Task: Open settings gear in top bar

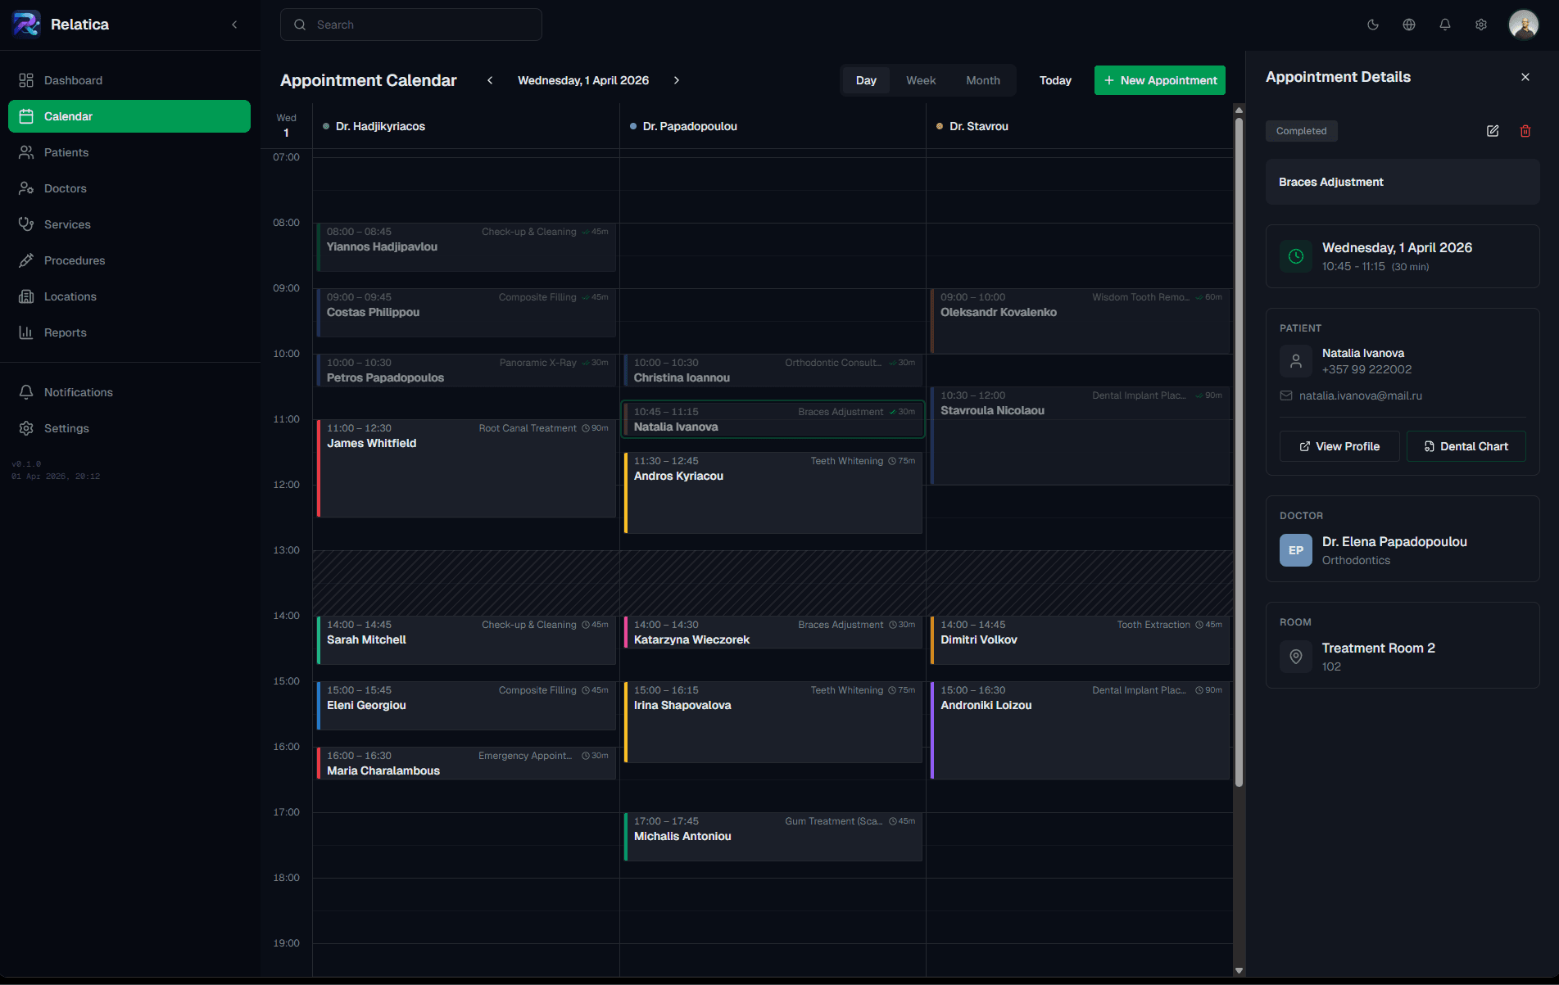Action: pyautogui.click(x=1481, y=25)
